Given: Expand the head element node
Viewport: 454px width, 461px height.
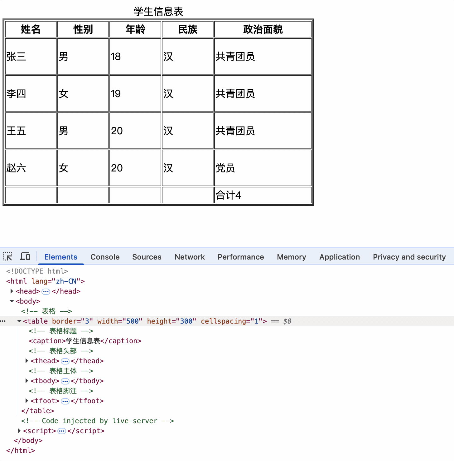Looking at the screenshot, I should (x=12, y=291).
